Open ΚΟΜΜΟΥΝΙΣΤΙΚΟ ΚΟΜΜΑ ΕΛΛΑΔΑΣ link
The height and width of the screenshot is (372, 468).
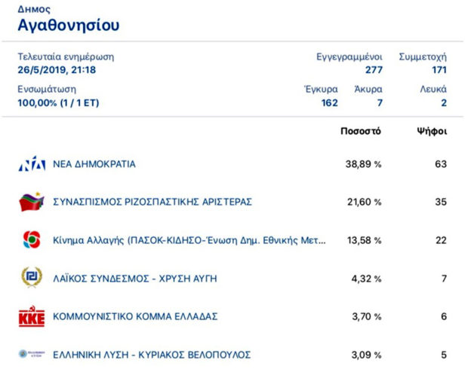click(x=135, y=316)
